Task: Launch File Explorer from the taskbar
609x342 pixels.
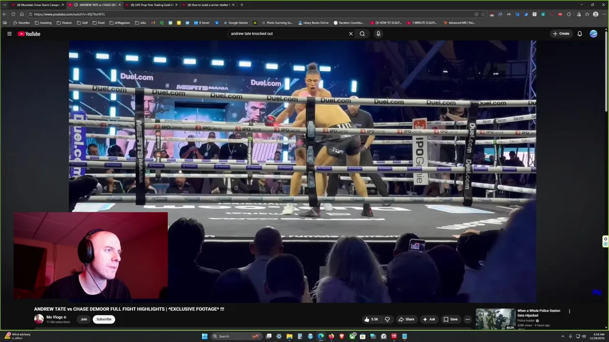Action: click(289, 336)
